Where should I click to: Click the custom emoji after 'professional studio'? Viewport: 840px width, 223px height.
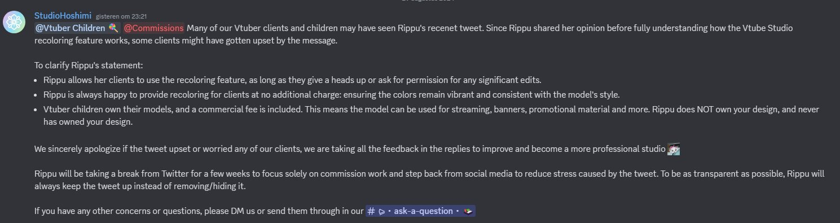[x=674, y=150]
